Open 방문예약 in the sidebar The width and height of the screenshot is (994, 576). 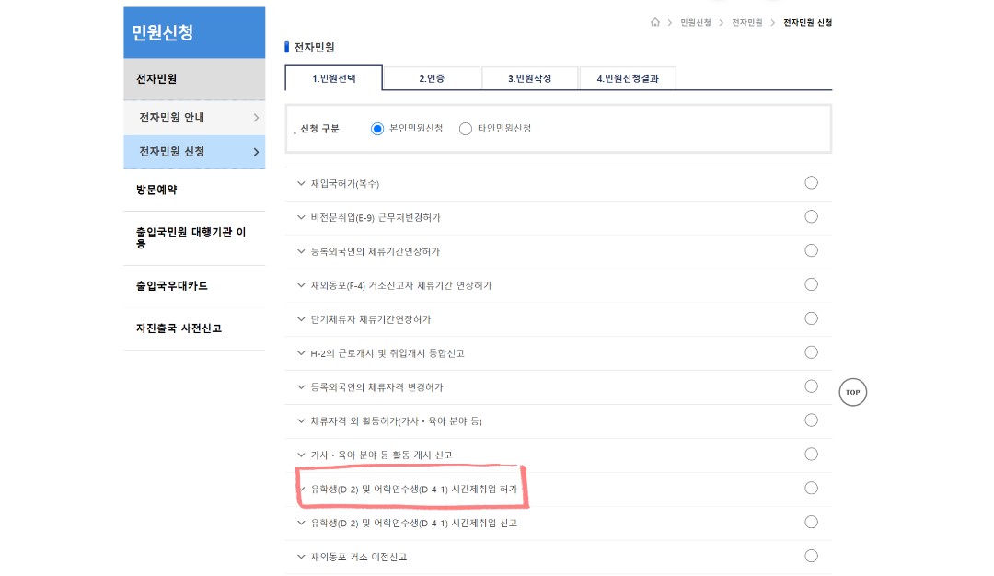tap(194, 190)
